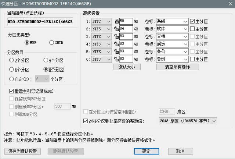Screen dimensions: 235x159
Task: Toggle the unlock icon for partition 4 size
Action: [x=116, y=44]
